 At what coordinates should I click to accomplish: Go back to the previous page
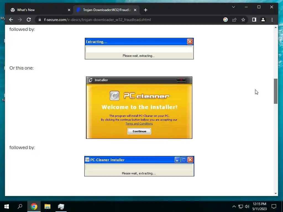point(11,20)
